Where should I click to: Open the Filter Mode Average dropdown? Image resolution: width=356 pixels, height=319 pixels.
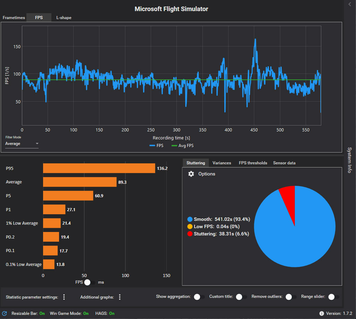point(22,144)
